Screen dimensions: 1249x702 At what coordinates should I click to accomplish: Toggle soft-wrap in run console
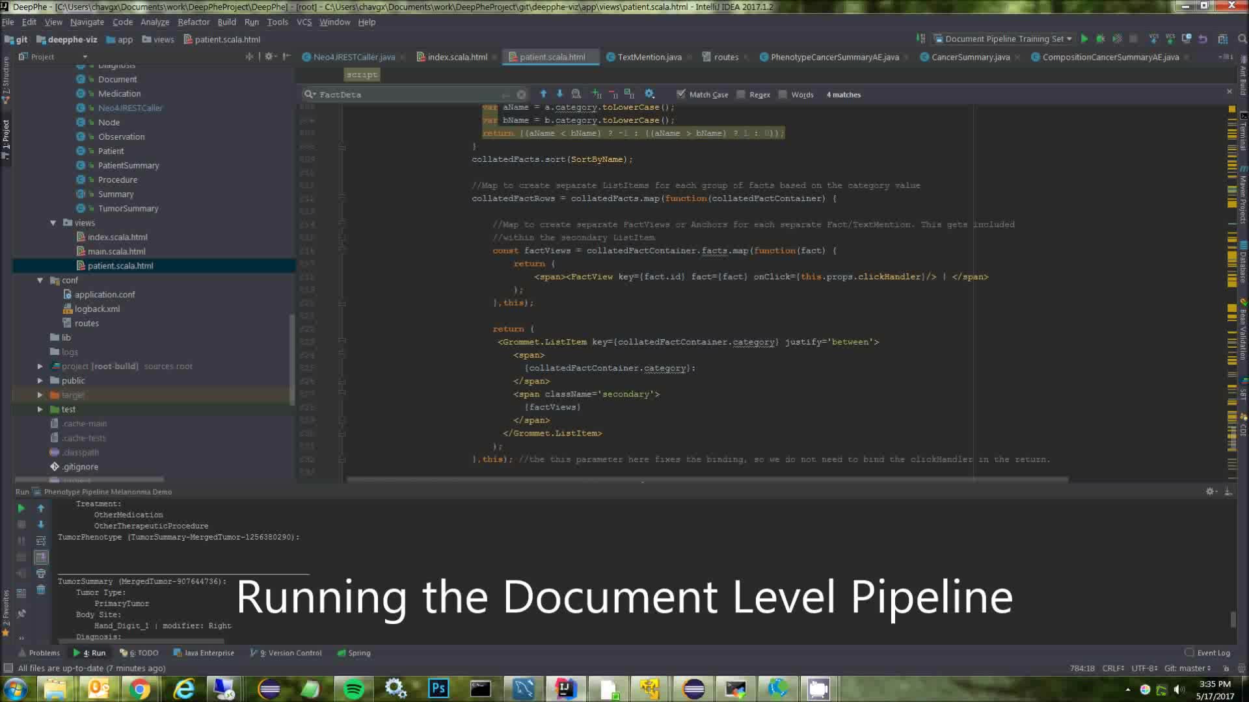[40, 541]
